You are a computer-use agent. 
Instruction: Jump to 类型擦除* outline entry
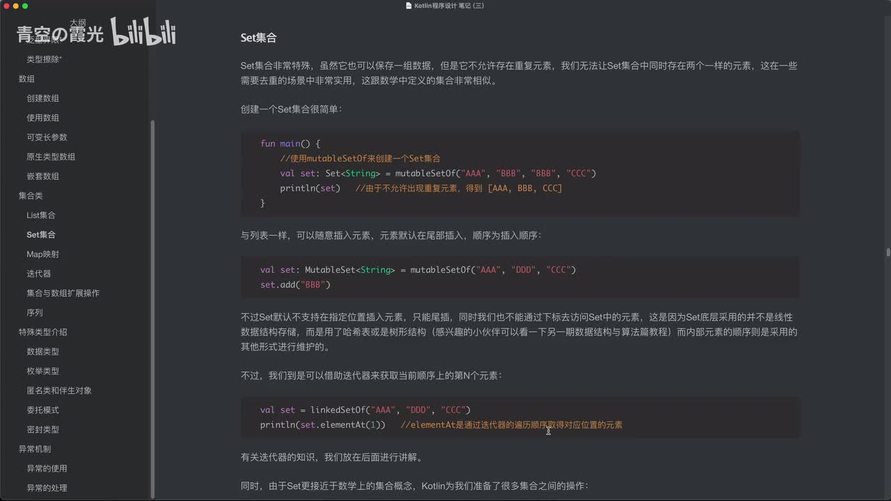point(44,59)
